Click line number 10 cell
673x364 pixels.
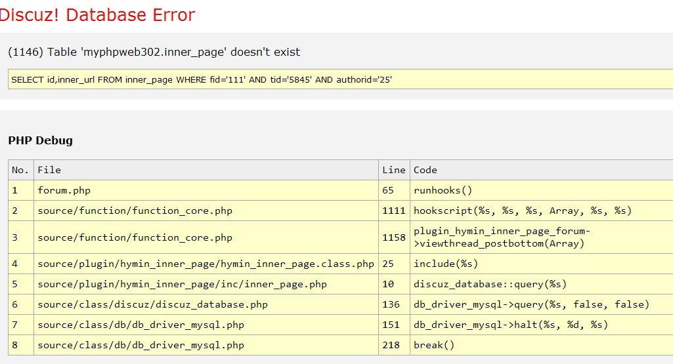[x=394, y=284]
